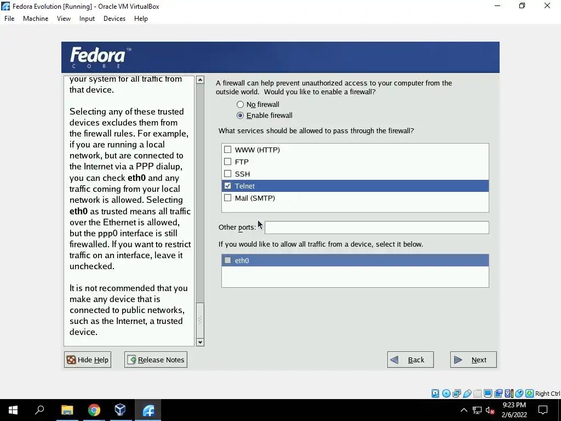This screenshot has height=421, width=561.
Task: Click the muted volume tray icon
Action: (490, 410)
